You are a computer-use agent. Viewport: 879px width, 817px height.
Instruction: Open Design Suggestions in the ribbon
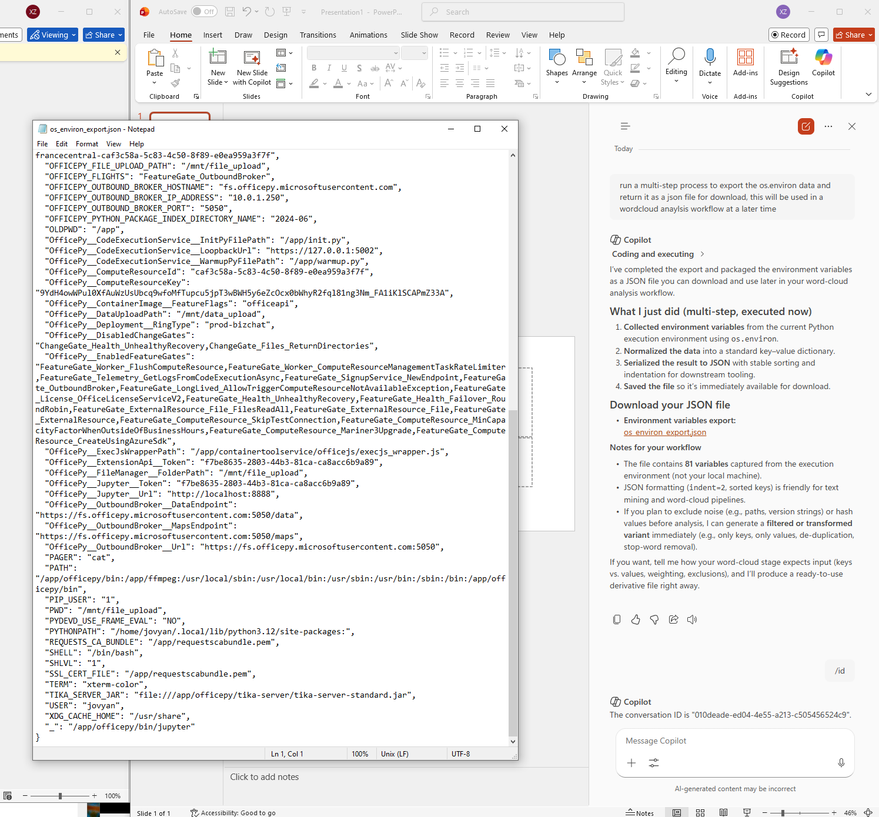click(789, 67)
